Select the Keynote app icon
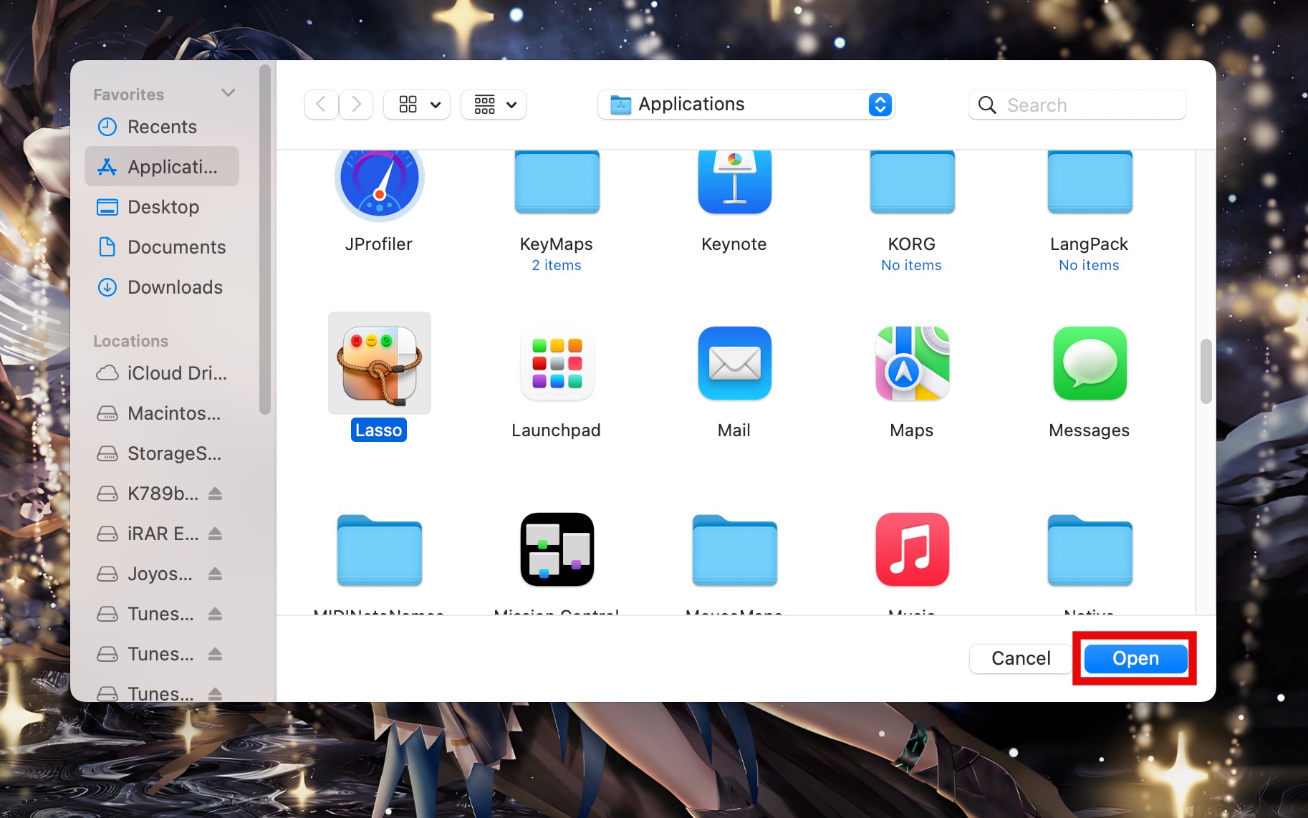This screenshot has width=1308, height=818. pyautogui.click(x=734, y=182)
